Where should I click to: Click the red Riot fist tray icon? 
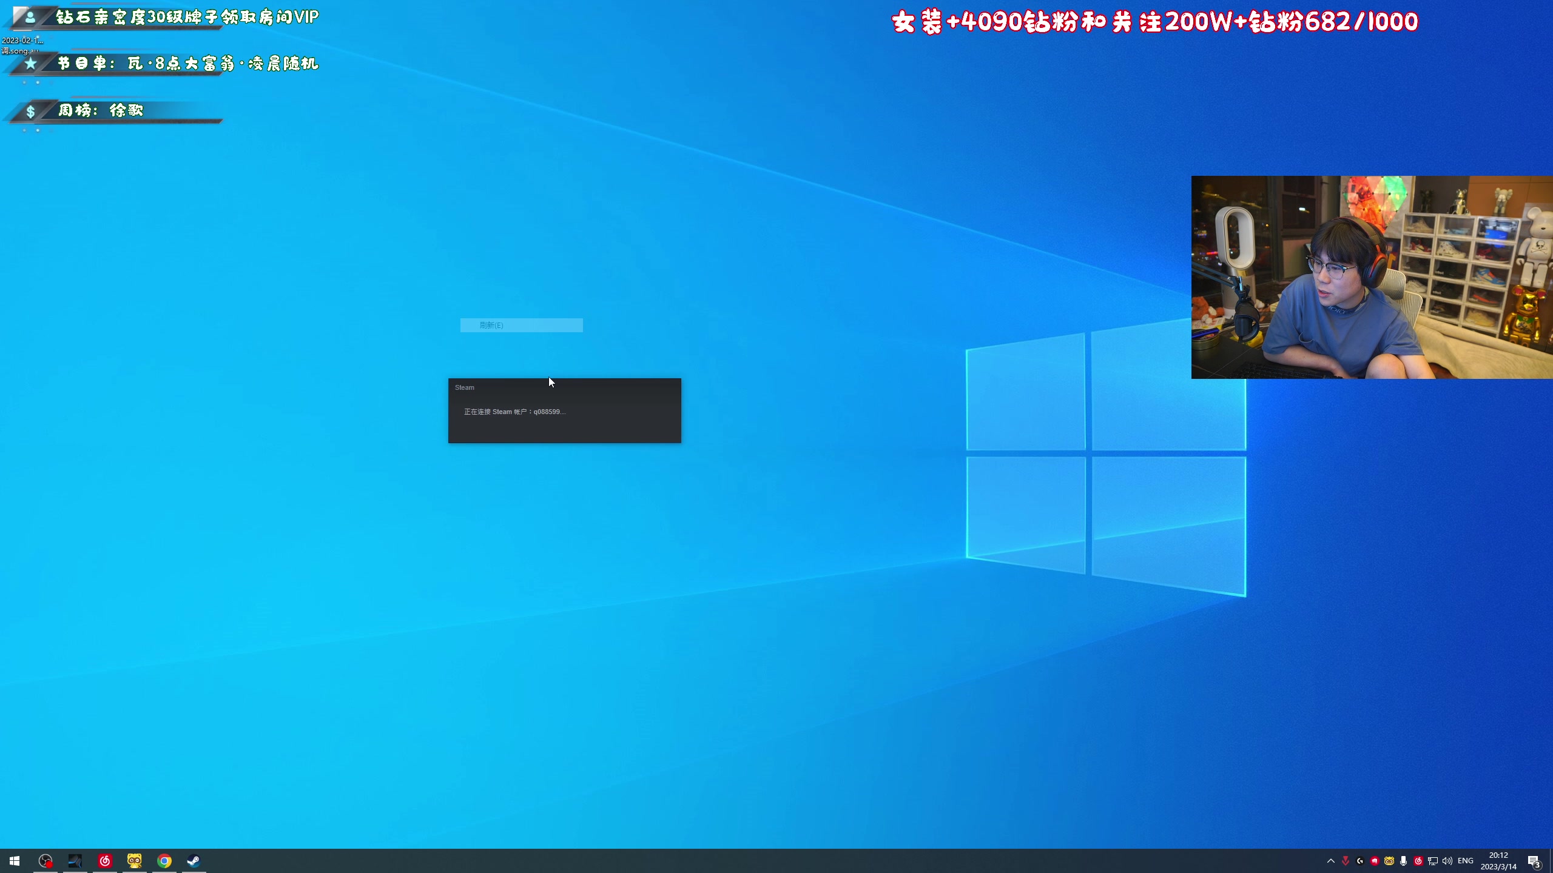pos(1375,861)
